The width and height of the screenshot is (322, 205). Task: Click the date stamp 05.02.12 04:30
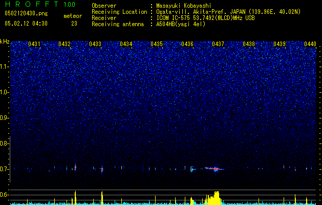26,24
